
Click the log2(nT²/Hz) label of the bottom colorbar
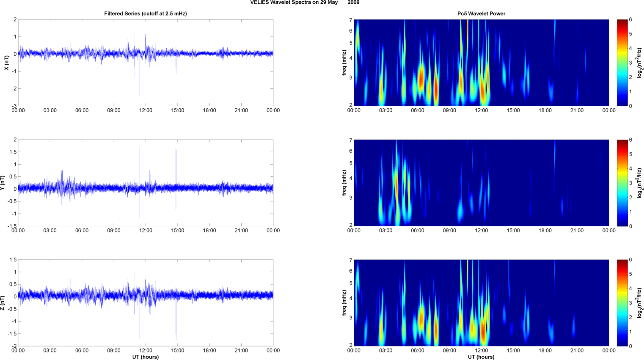tap(640, 303)
